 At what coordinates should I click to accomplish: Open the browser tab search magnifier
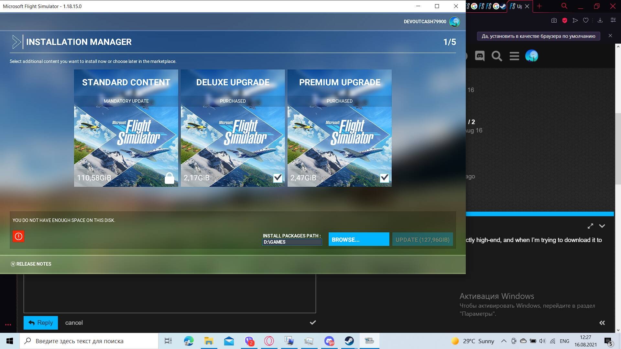pyautogui.click(x=564, y=6)
